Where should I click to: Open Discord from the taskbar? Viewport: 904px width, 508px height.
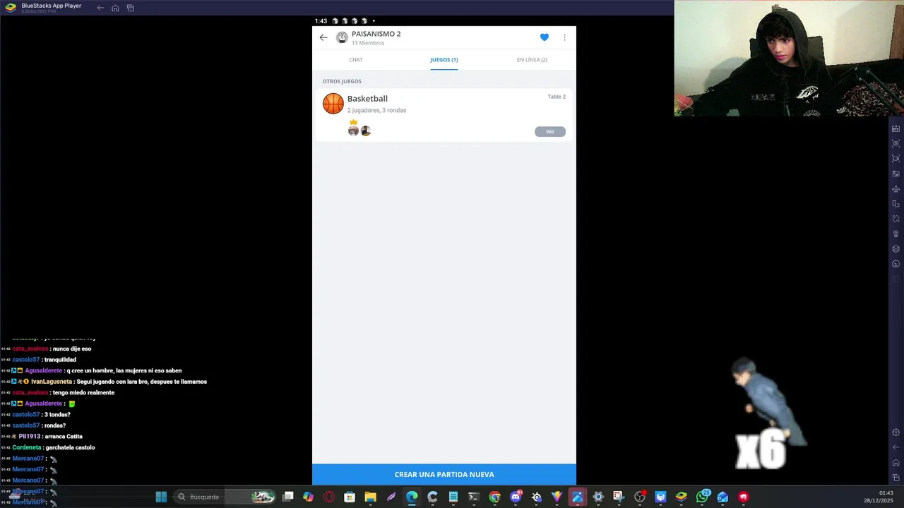pos(516,497)
